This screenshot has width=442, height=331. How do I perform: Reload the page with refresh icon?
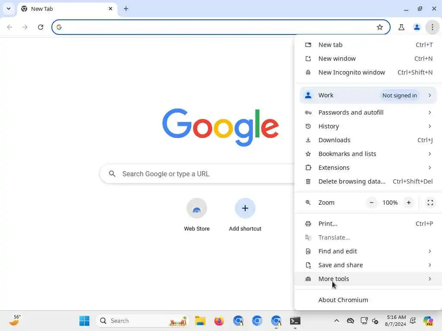[x=41, y=27]
